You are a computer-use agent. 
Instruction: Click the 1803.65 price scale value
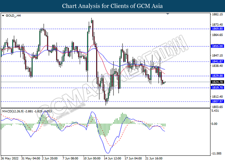click(217, 107)
